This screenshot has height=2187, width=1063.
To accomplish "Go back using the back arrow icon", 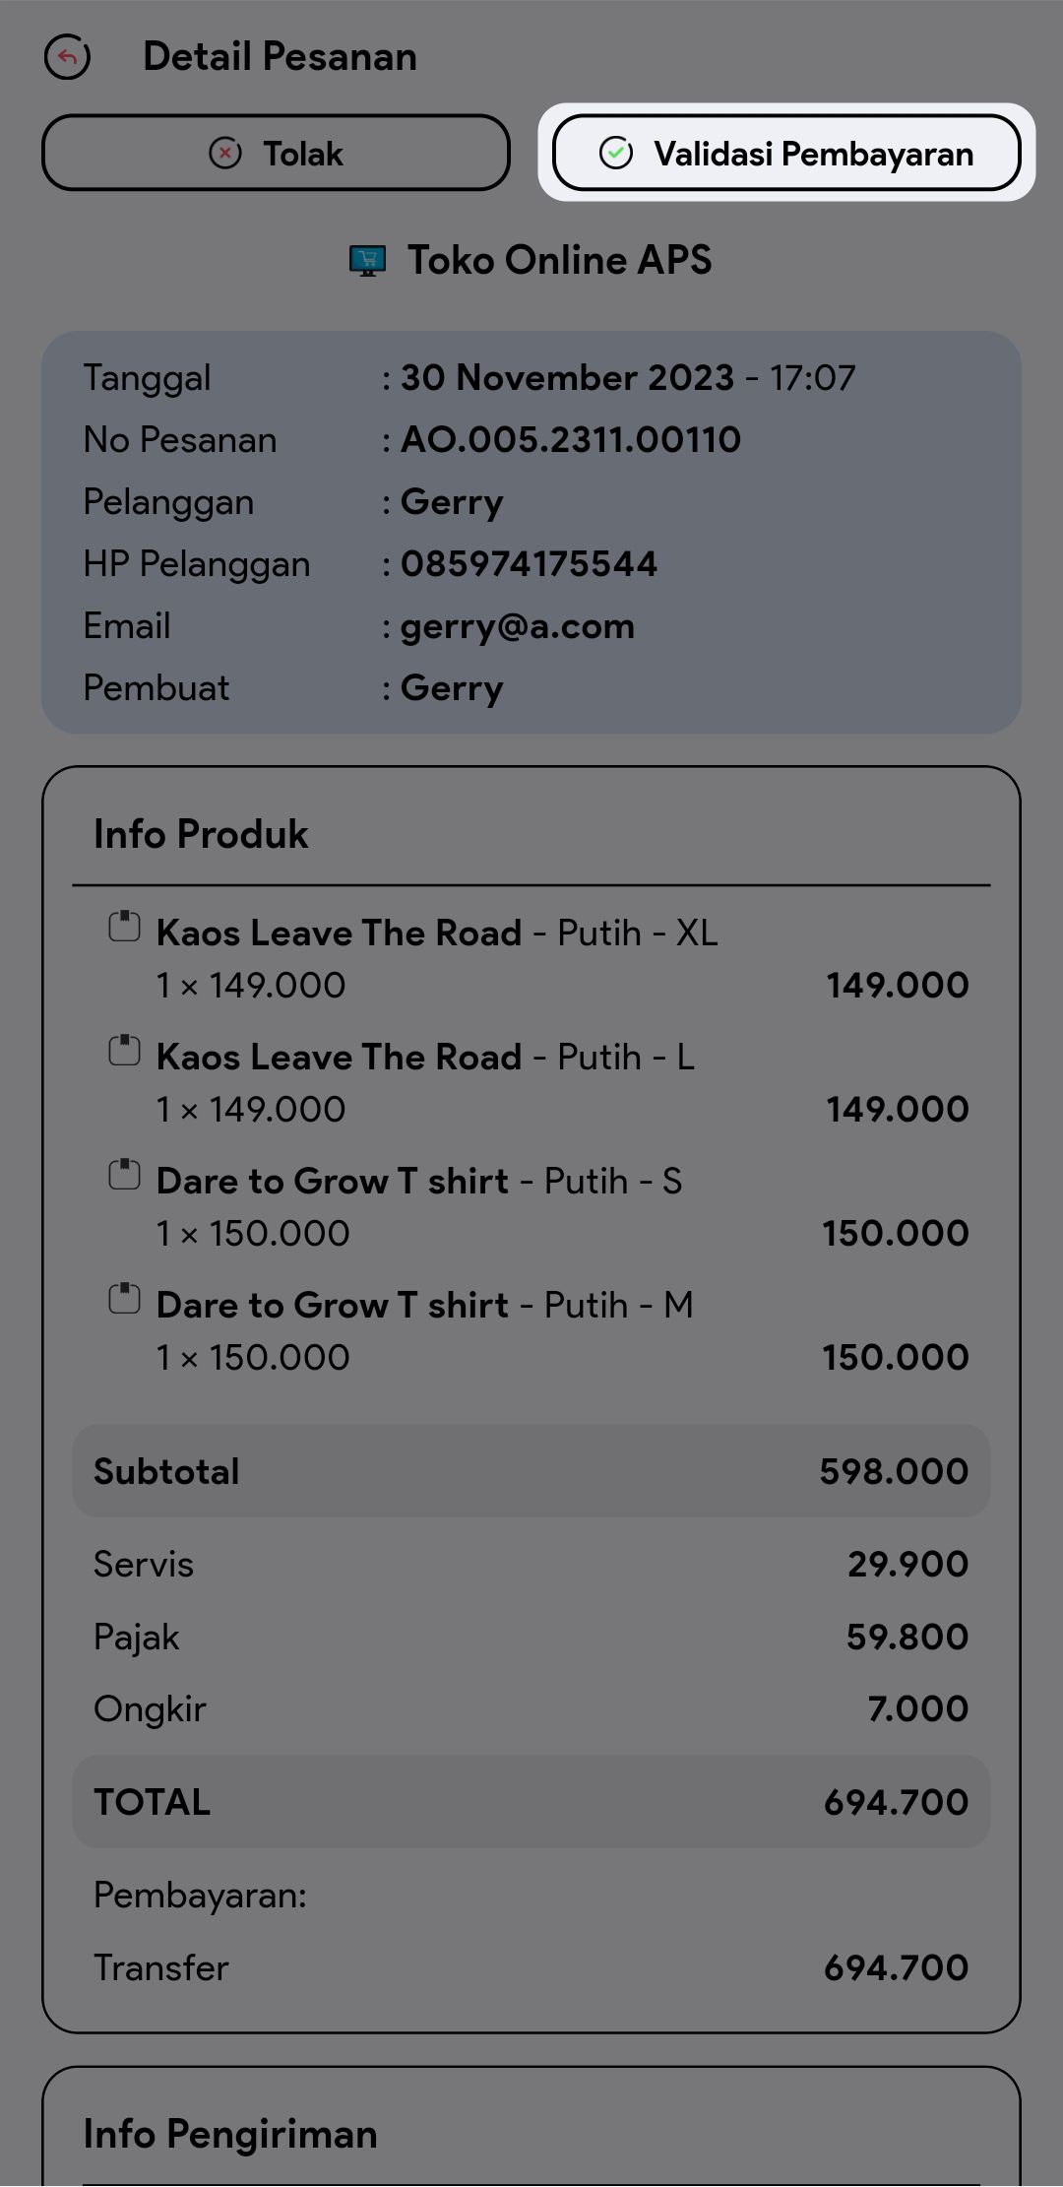I will [x=67, y=57].
